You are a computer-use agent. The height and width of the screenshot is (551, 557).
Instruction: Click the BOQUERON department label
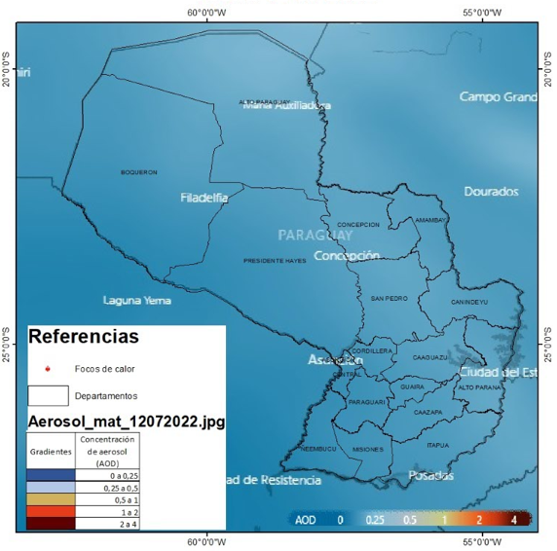click(139, 172)
